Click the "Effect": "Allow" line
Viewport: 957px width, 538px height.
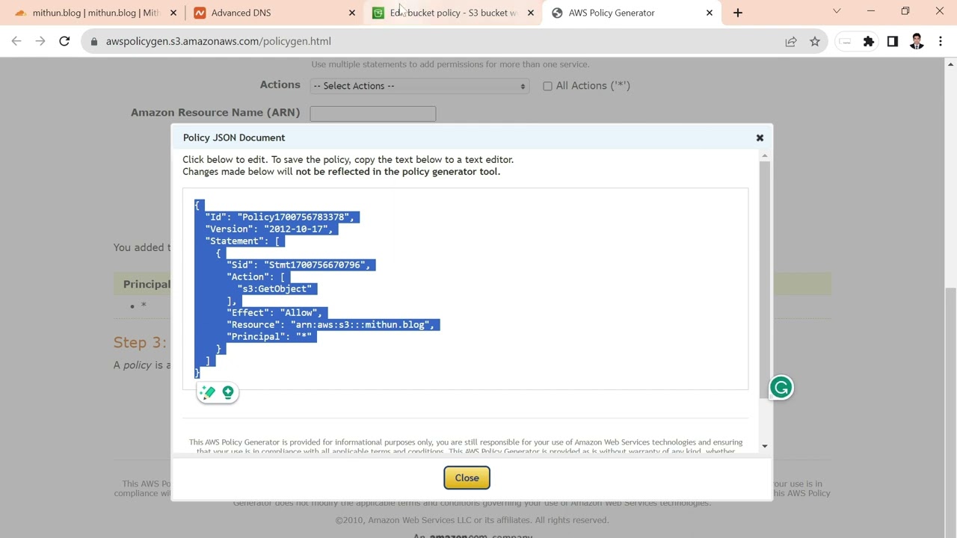pyautogui.click(x=274, y=312)
